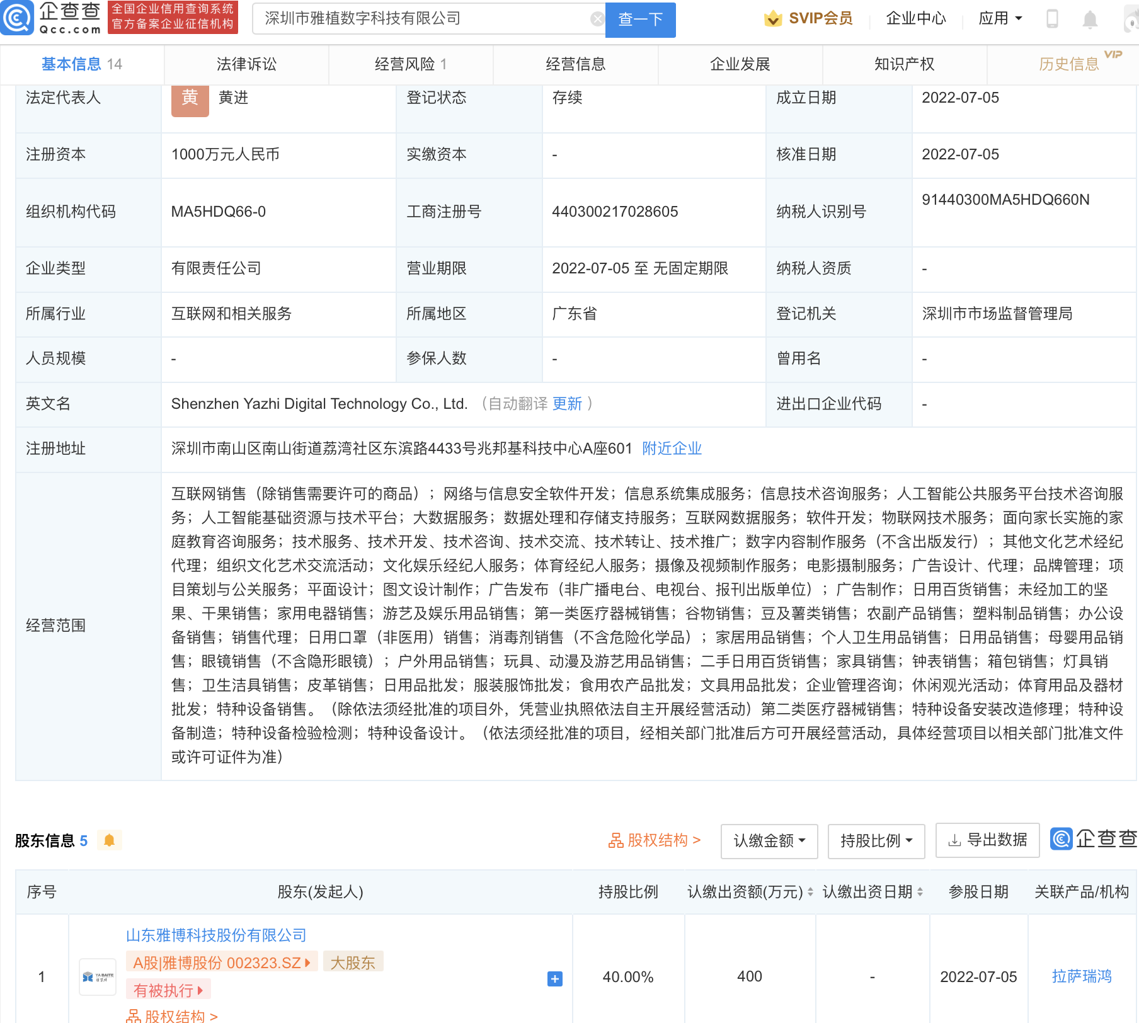This screenshot has height=1023, width=1139.
Task: Expand 持股比例 filter dropdown
Action: [876, 841]
